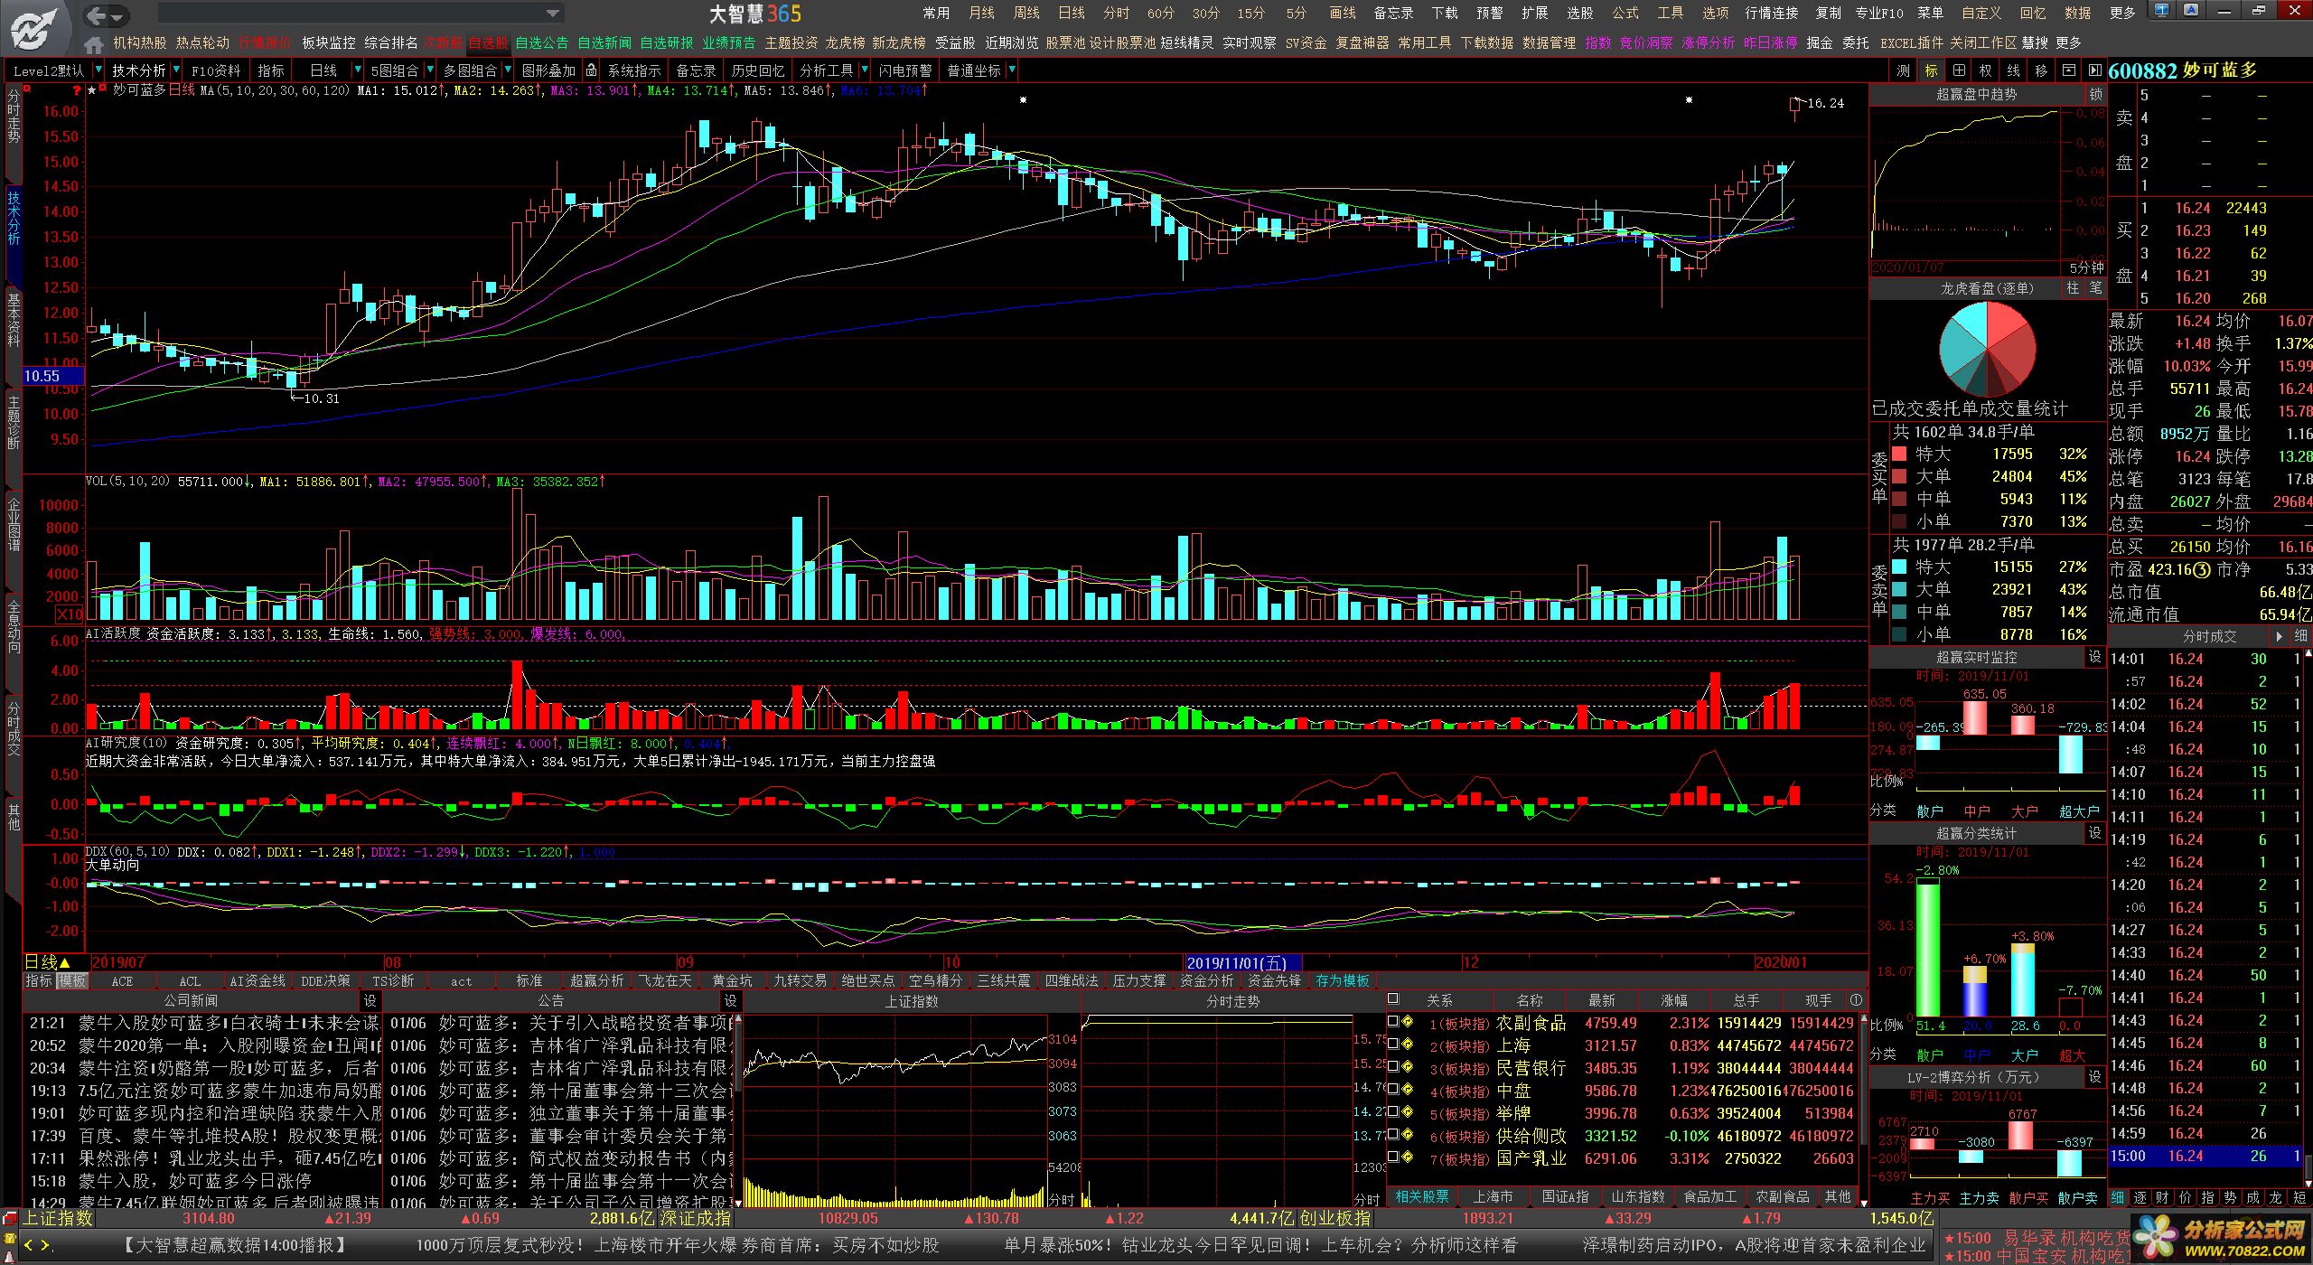
Task: Click the 历史回忆 button
Action: coord(757,70)
